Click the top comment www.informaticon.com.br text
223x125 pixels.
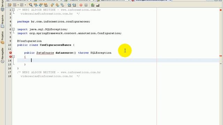coord(80,10)
